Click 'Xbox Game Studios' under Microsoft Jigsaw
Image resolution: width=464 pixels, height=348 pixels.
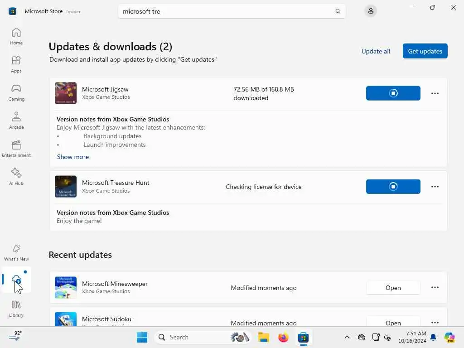pos(106,97)
